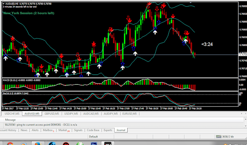247x145 pixels.
Task: Open the Signals tab in the terminal
Action: coord(78,130)
